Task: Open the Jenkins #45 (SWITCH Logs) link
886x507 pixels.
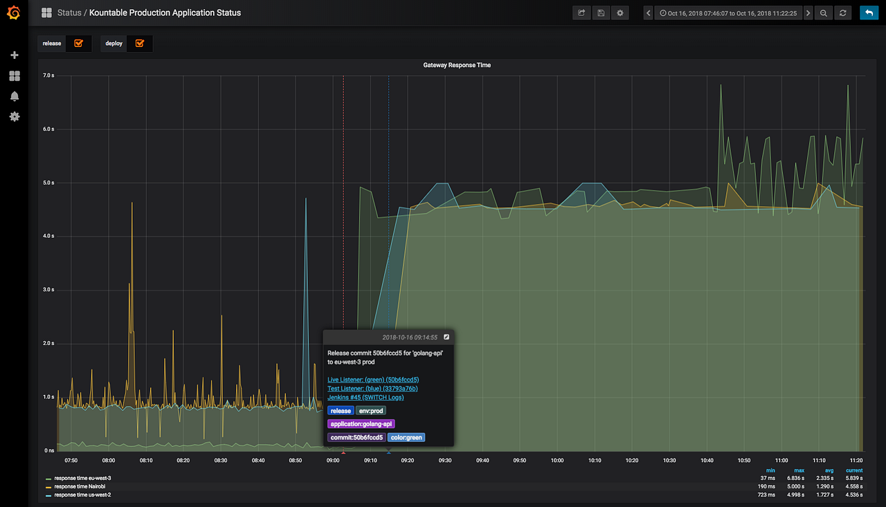Action: 365,397
